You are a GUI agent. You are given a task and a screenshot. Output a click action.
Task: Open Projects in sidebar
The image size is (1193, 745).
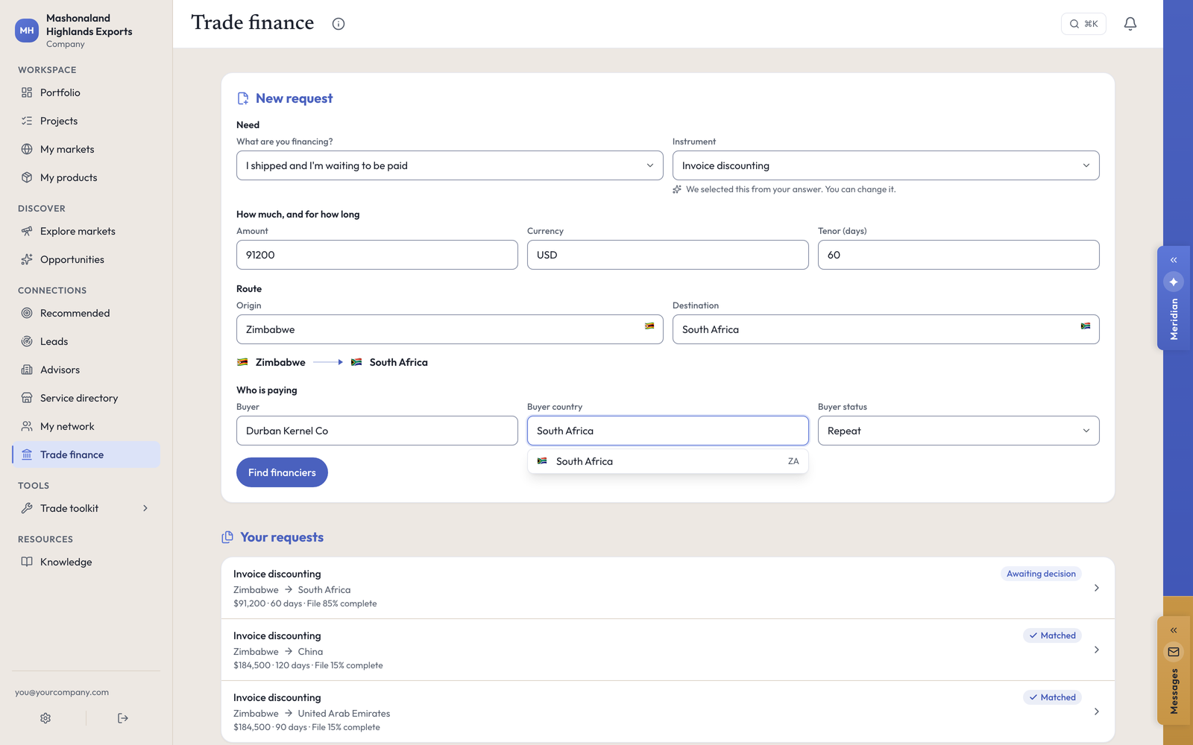[x=86, y=121]
